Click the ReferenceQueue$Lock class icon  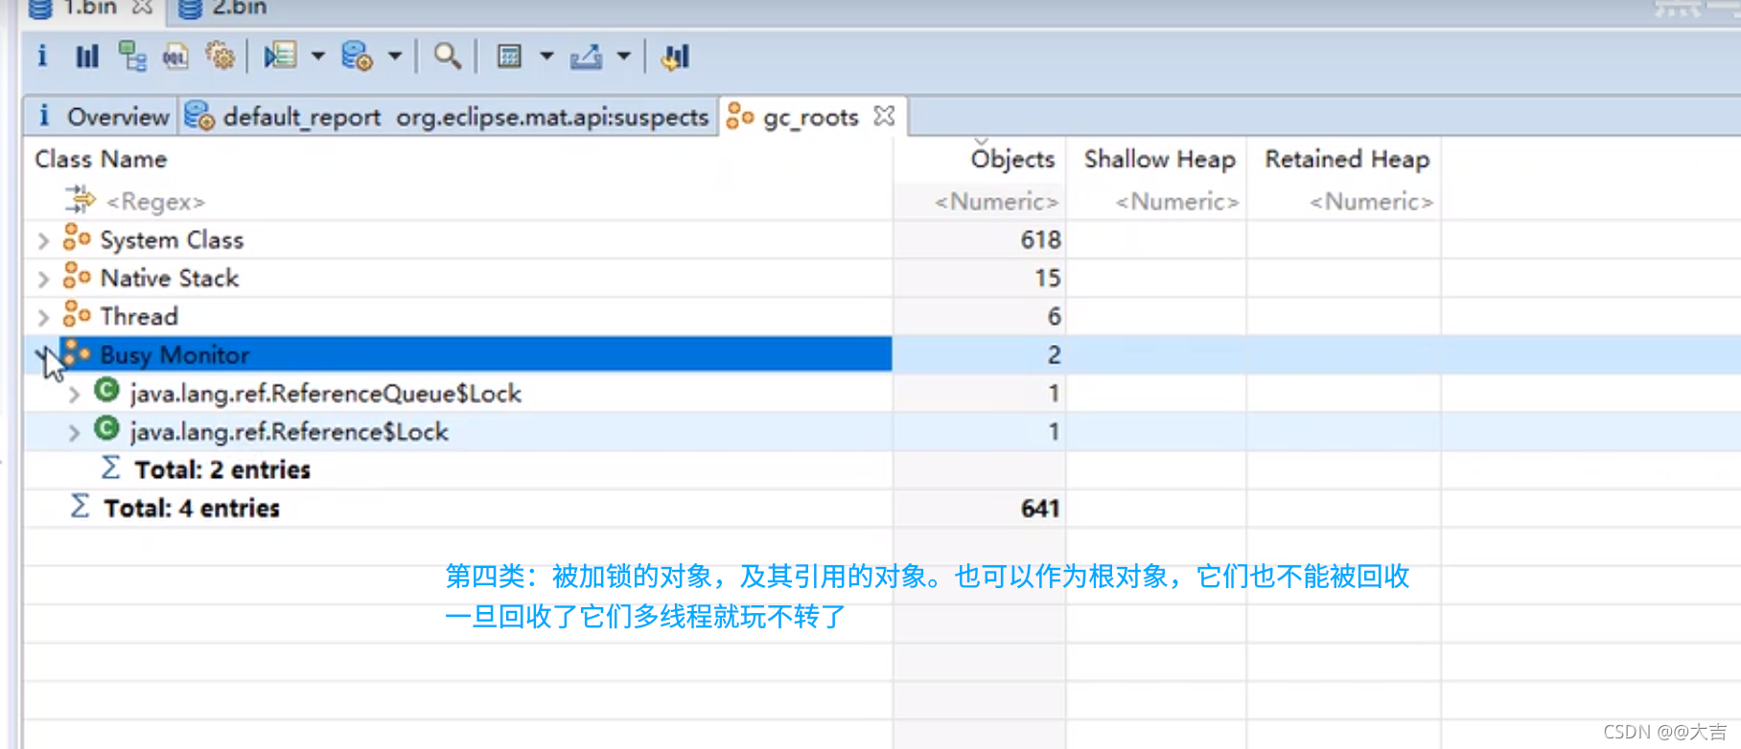click(106, 390)
